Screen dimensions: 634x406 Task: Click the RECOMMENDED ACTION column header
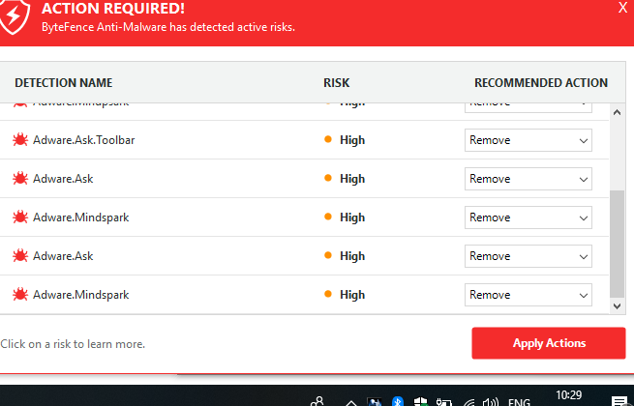(x=541, y=83)
